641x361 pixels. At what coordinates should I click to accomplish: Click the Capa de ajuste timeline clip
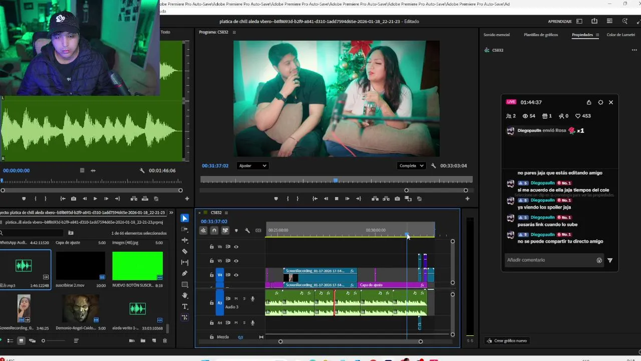(391, 285)
